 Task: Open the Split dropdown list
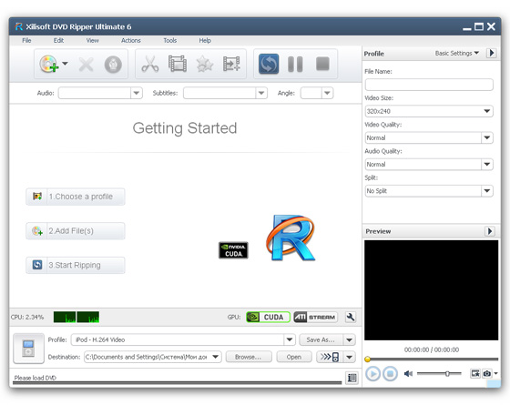coord(429,191)
